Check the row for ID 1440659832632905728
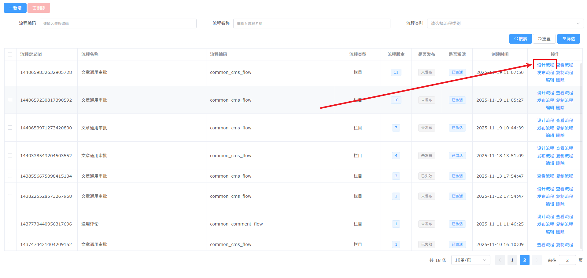This screenshot has height=278, width=587. tap(10, 72)
